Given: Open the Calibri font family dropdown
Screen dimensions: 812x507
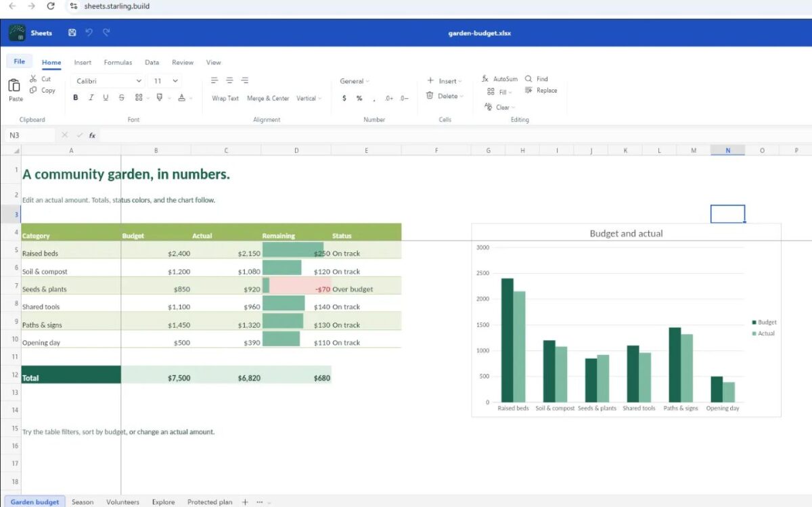Looking at the screenshot, I should coord(107,81).
